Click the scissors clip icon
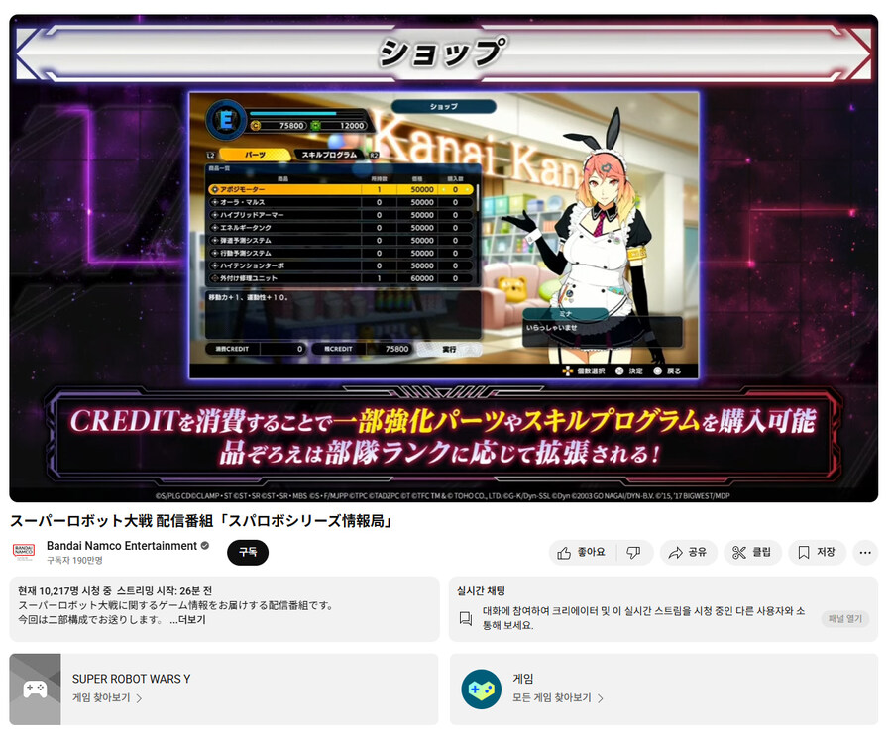 [x=739, y=553]
